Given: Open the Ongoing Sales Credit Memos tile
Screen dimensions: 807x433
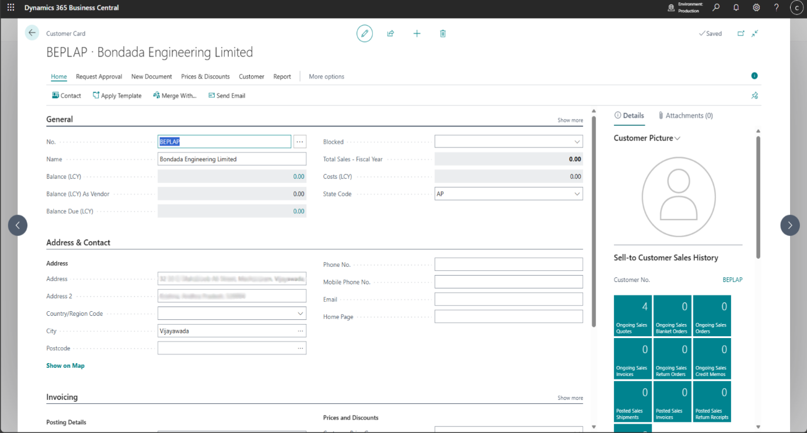Looking at the screenshot, I should pyautogui.click(x=712, y=358).
